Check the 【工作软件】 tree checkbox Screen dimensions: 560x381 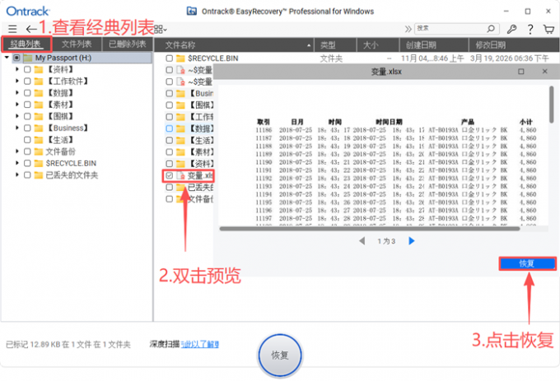27,81
